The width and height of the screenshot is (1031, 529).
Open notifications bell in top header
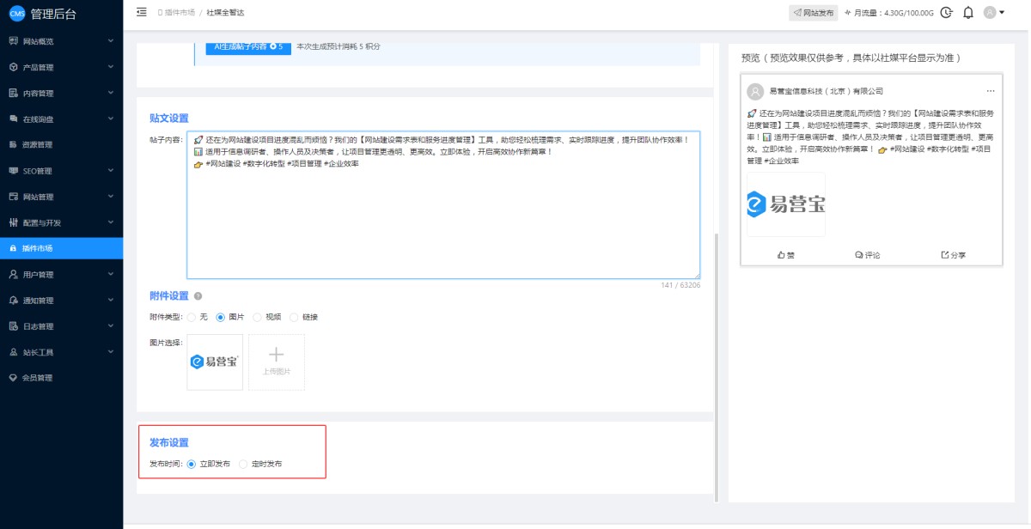(x=968, y=13)
